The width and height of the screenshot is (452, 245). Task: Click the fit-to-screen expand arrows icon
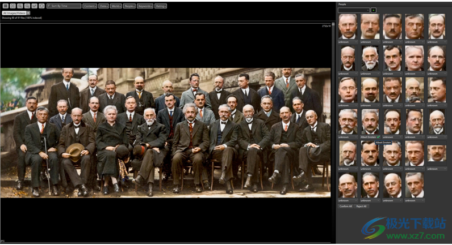(12, 6)
